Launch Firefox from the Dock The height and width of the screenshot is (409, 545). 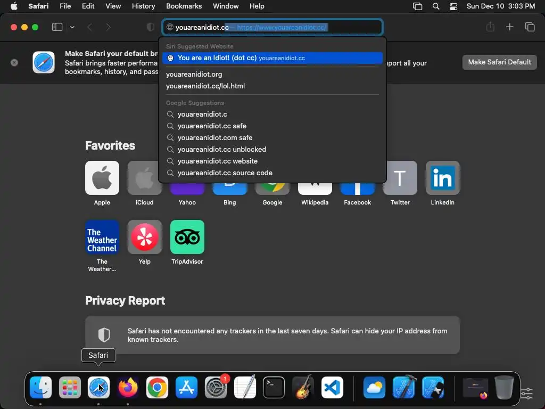tap(128, 387)
